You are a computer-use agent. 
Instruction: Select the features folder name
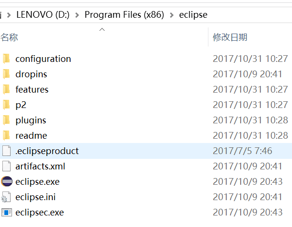click(32, 89)
